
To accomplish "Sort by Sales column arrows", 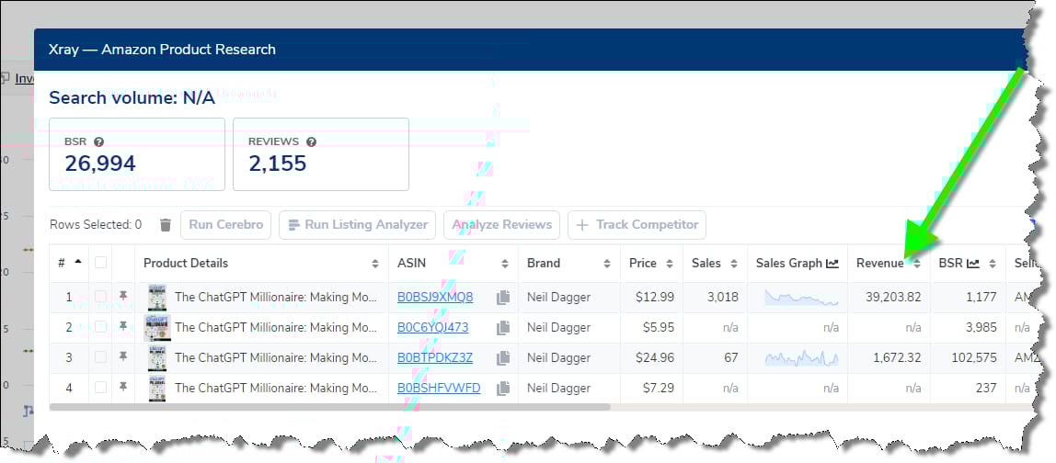I will click(x=733, y=264).
